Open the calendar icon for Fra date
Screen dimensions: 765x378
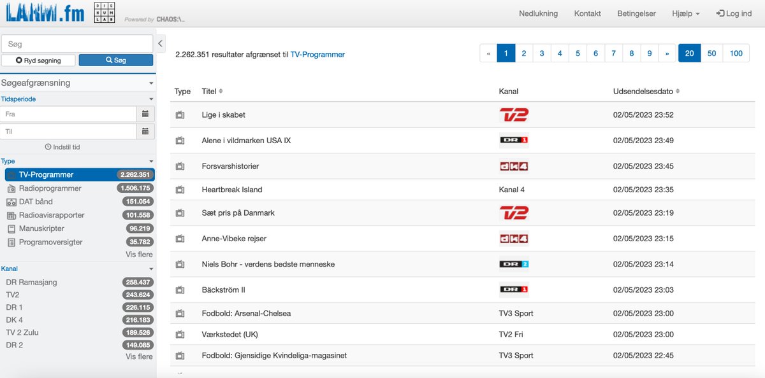point(145,114)
